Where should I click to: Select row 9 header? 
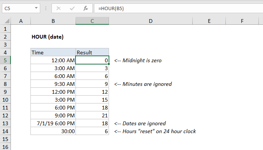click(5, 92)
